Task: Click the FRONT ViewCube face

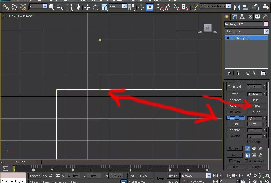Action: (x=207, y=28)
